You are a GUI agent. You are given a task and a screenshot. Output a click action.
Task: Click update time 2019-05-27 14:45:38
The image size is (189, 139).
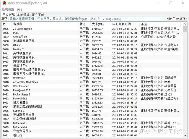click(x=125, y=123)
